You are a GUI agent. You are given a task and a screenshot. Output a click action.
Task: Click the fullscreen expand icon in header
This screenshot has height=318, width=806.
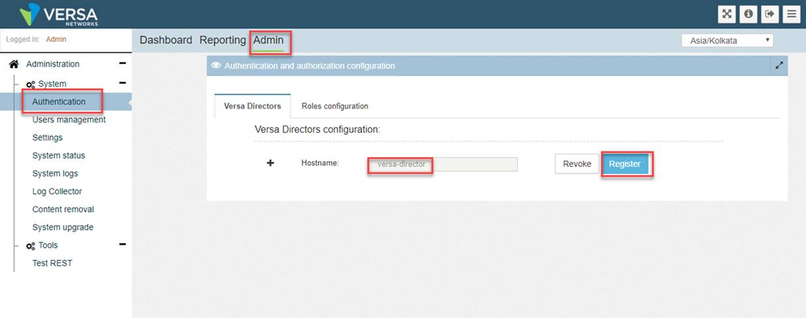pos(727,14)
